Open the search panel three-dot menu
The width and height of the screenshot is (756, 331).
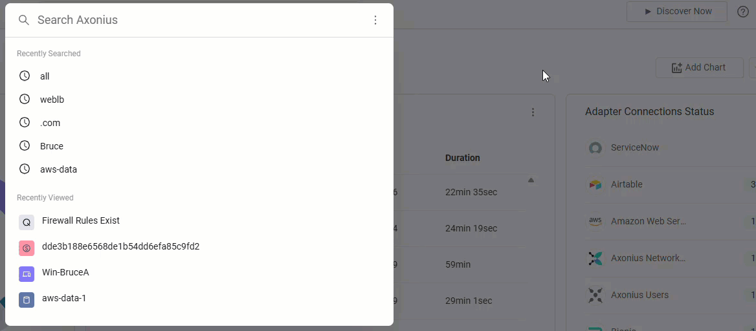(375, 20)
